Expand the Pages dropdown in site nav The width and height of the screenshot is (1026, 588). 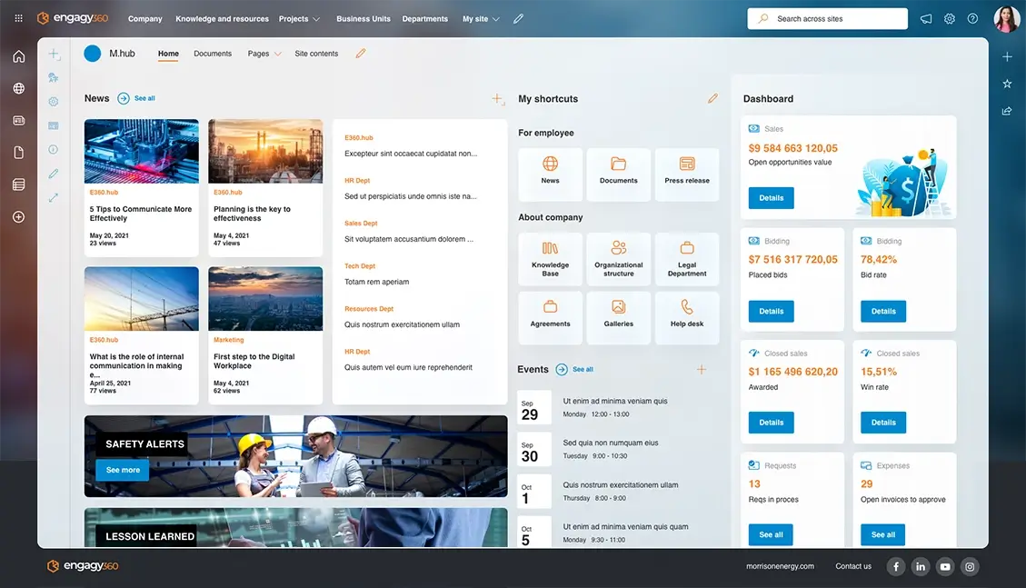point(264,54)
